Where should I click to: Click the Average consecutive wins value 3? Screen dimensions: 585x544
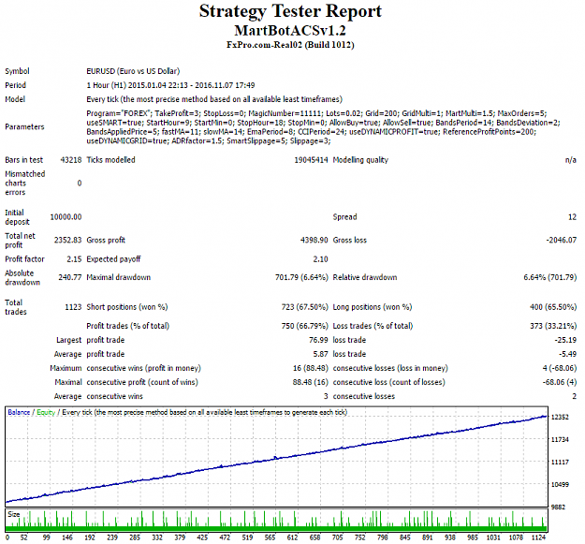326,396
